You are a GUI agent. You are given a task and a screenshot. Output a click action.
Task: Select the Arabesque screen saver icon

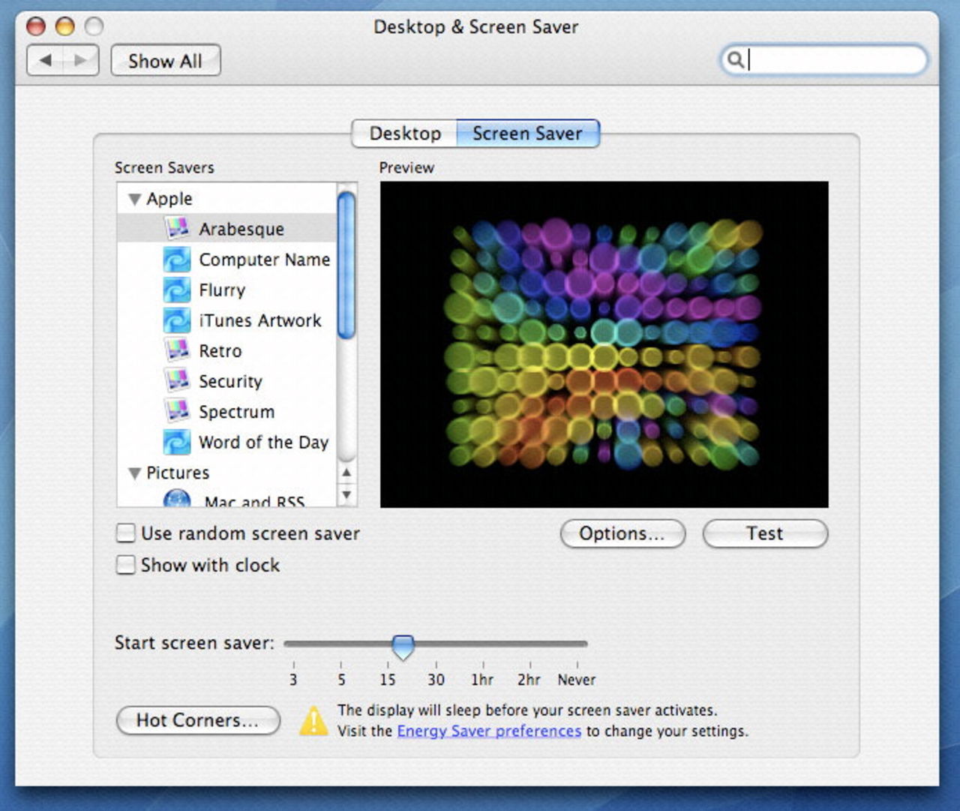tap(178, 228)
